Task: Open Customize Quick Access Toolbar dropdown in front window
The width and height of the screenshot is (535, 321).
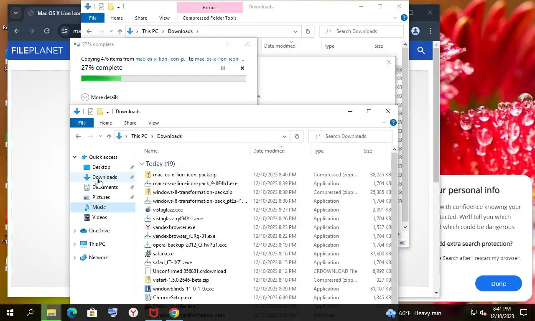Action: click(x=107, y=112)
